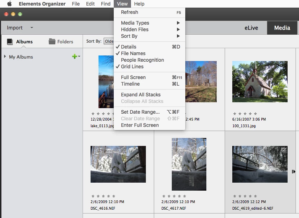This screenshot has width=299, height=218.
Task: Select the lake_0113.jpg thumbnail
Action: coord(106,82)
